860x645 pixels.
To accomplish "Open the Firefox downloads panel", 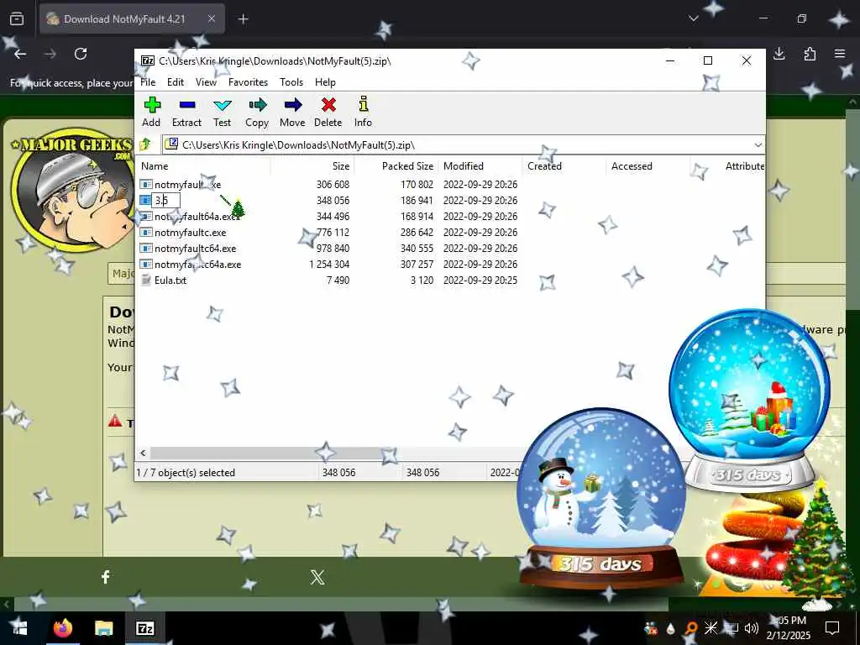I will [x=779, y=54].
